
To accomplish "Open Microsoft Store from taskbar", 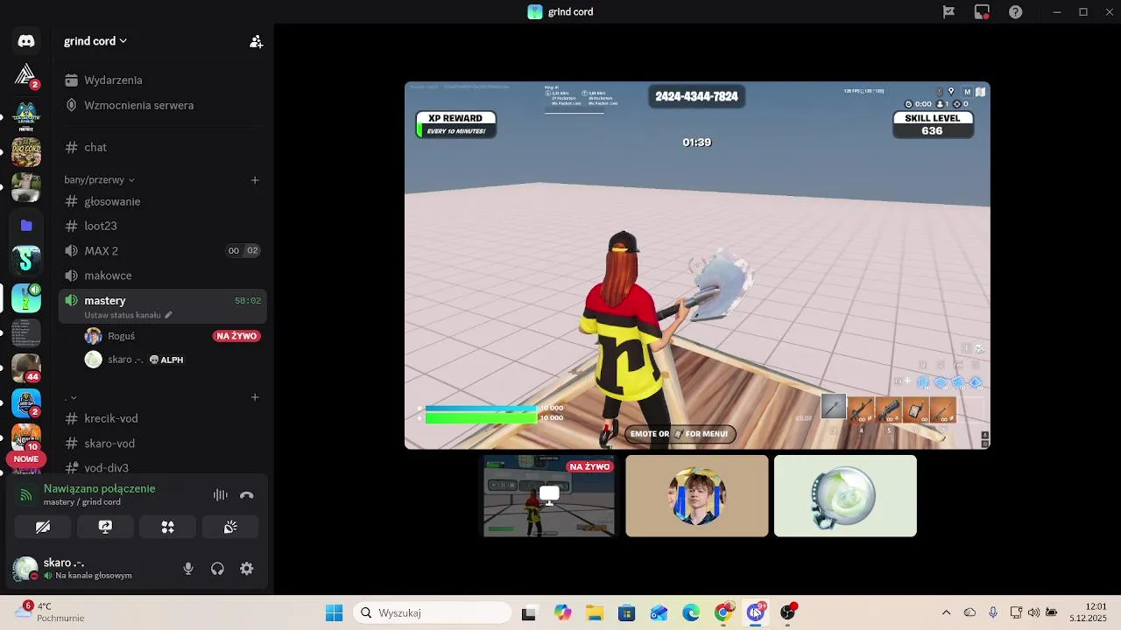I will pyautogui.click(x=626, y=613).
